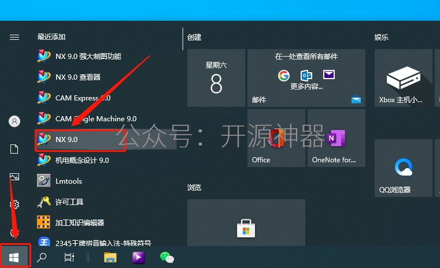Launch the purple video player on taskbar

point(138,258)
